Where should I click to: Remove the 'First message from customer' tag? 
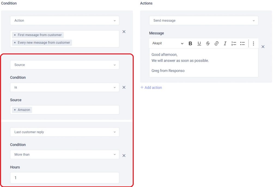coord(15,35)
